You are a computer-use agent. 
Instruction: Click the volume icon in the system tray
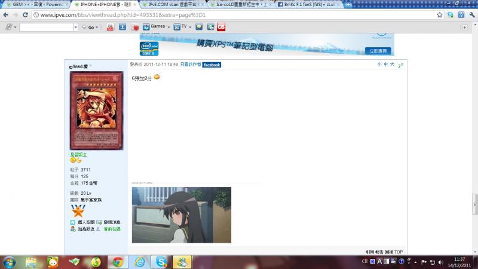pos(441,262)
